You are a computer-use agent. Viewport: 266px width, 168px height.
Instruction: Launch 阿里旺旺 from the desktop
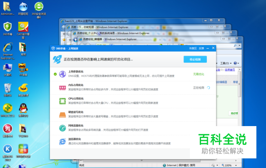[x=23, y=8]
